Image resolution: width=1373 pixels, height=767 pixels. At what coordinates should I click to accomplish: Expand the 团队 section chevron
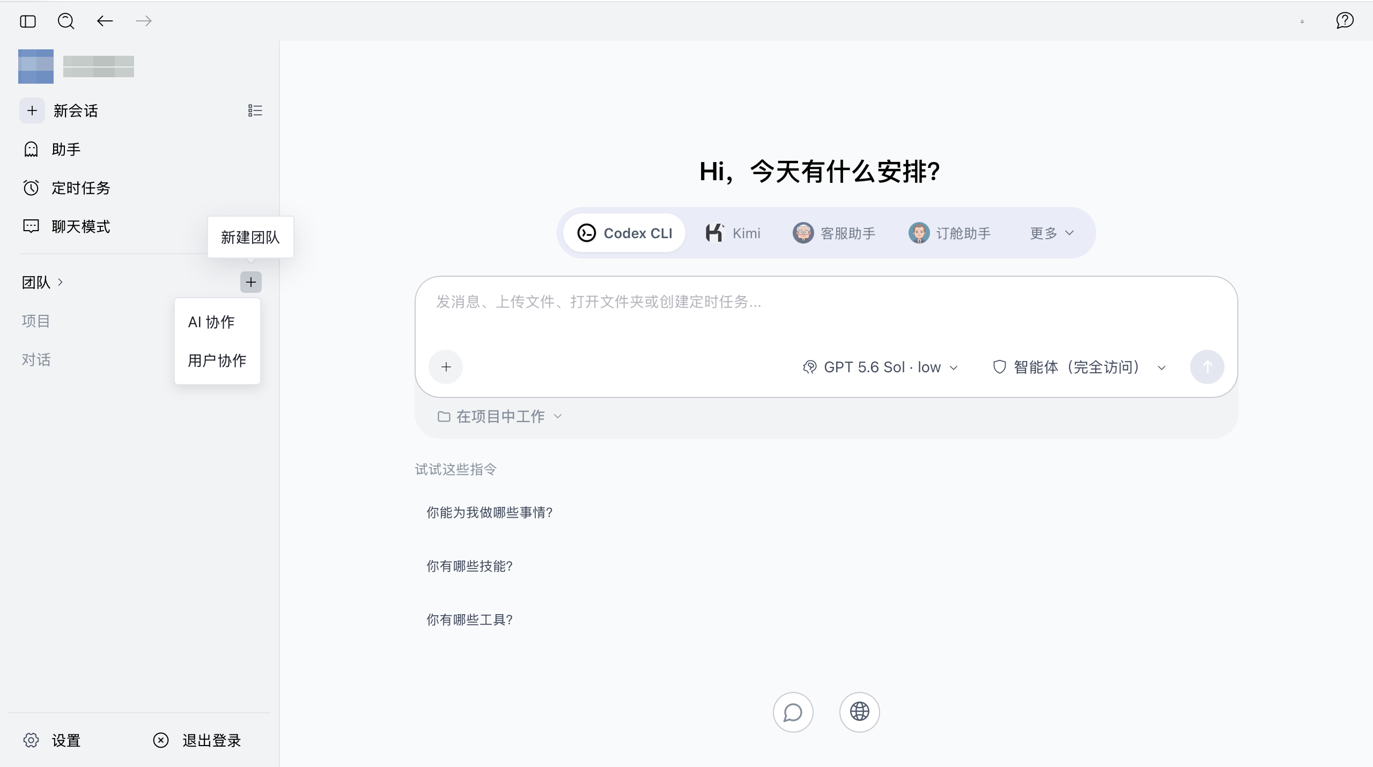pos(60,282)
